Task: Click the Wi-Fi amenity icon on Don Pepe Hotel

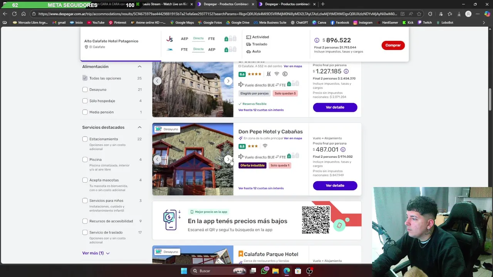Action: click(x=265, y=146)
